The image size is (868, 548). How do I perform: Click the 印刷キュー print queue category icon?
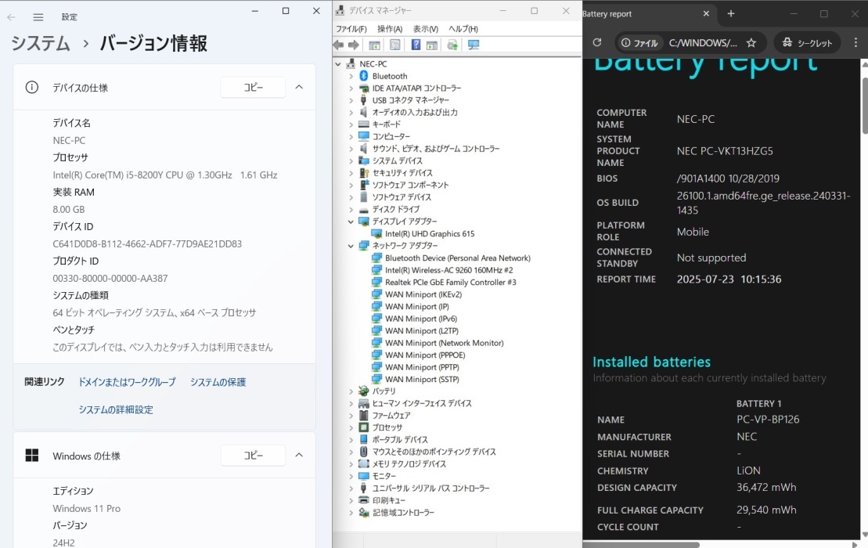(364, 499)
